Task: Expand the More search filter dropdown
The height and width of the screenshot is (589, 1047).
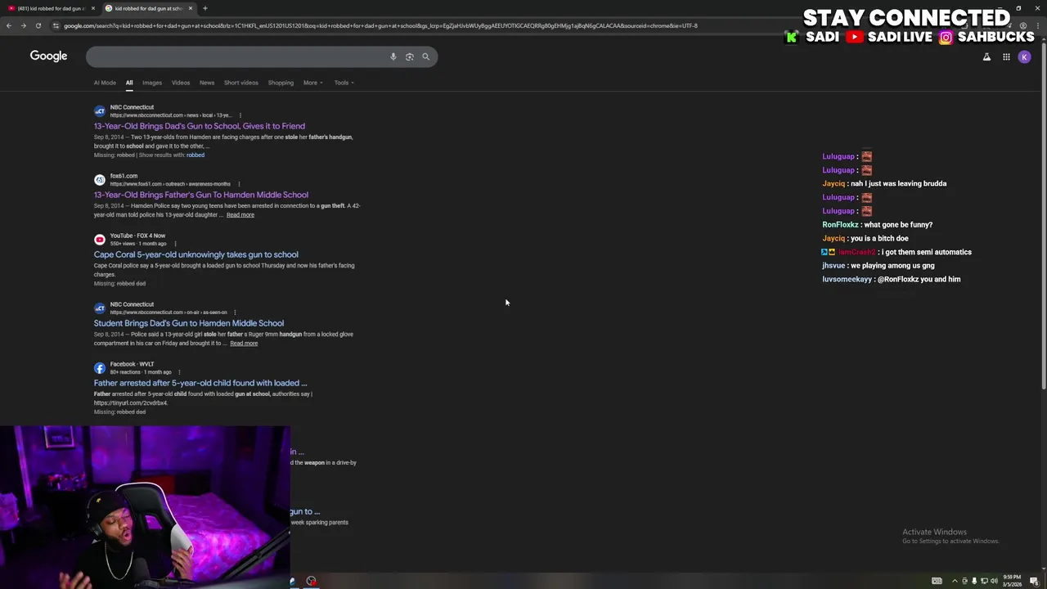Action: coord(312,83)
